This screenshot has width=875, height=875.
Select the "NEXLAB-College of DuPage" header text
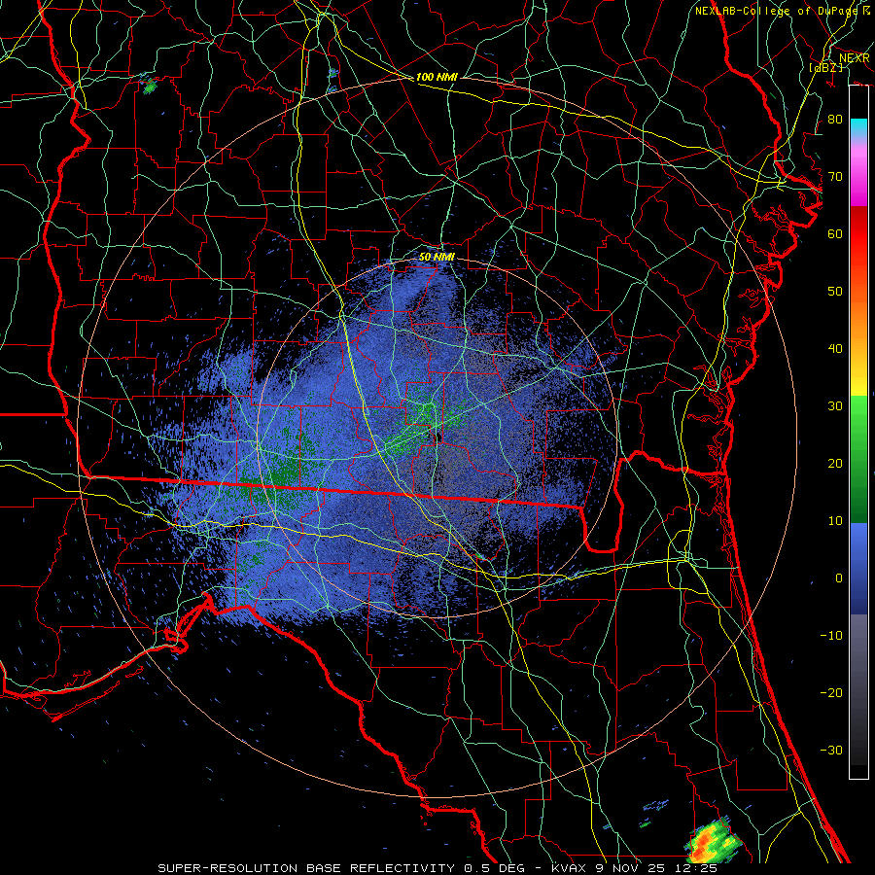(775, 11)
